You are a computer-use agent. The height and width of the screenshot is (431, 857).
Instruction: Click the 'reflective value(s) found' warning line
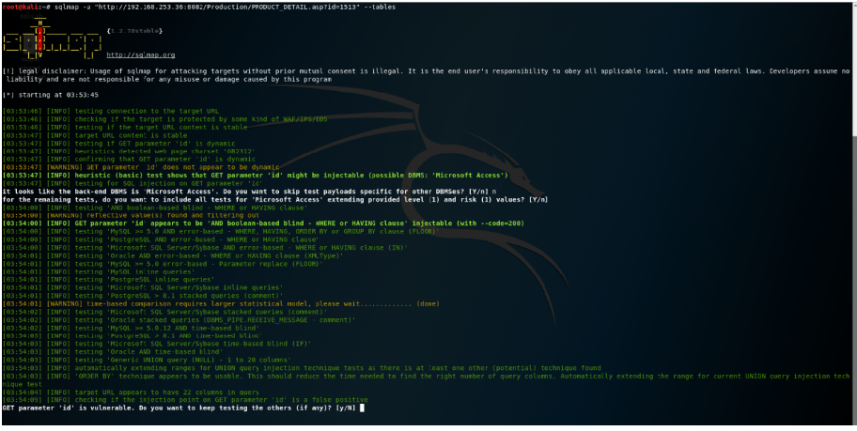(131, 216)
